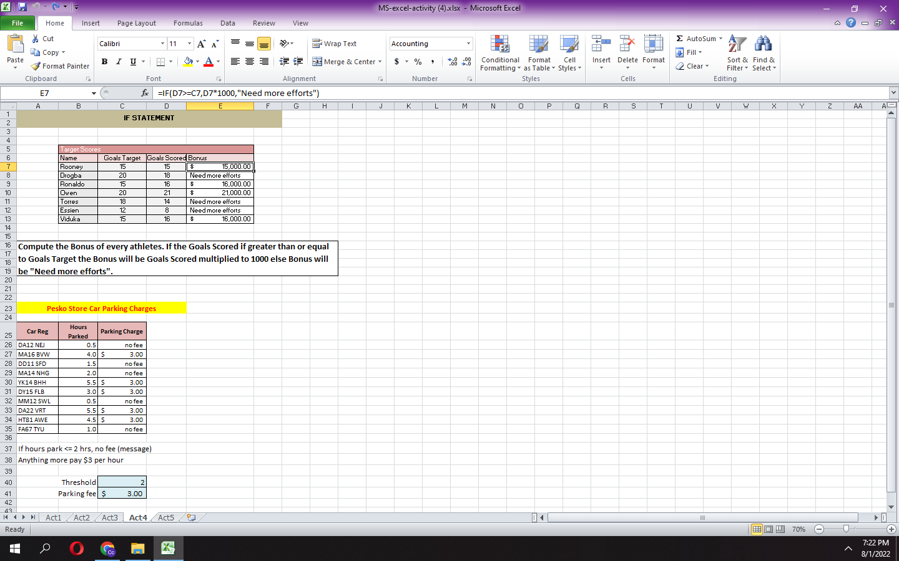899x561 pixels.
Task: Open the Copy dropdown arrow
Action: click(x=63, y=52)
